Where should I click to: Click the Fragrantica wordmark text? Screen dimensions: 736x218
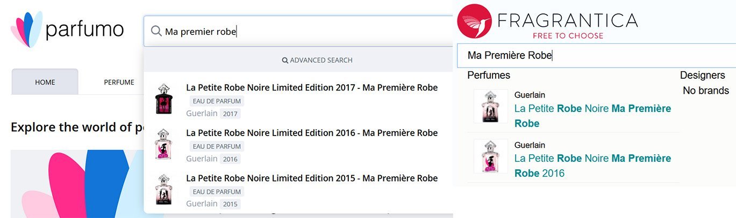pyautogui.click(x=568, y=21)
